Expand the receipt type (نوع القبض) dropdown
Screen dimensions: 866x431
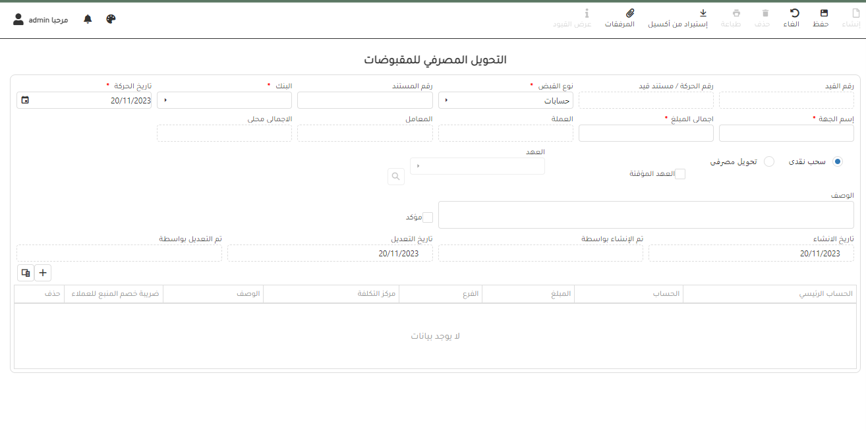coord(505,100)
